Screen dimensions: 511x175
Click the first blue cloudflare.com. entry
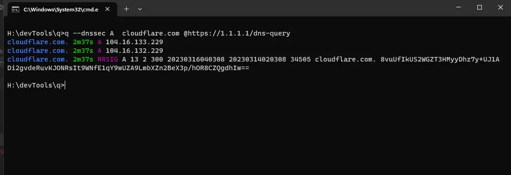click(x=38, y=42)
